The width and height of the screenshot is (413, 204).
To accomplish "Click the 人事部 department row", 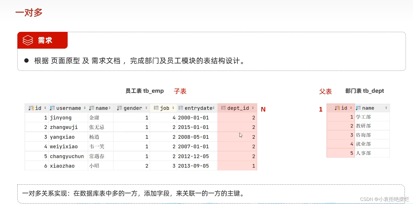I will pos(358,153).
